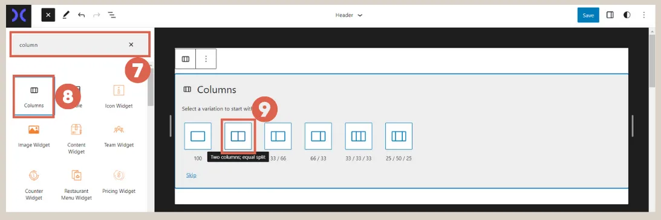
Task: Choose the 100 single column variation
Action: pyautogui.click(x=198, y=136)
